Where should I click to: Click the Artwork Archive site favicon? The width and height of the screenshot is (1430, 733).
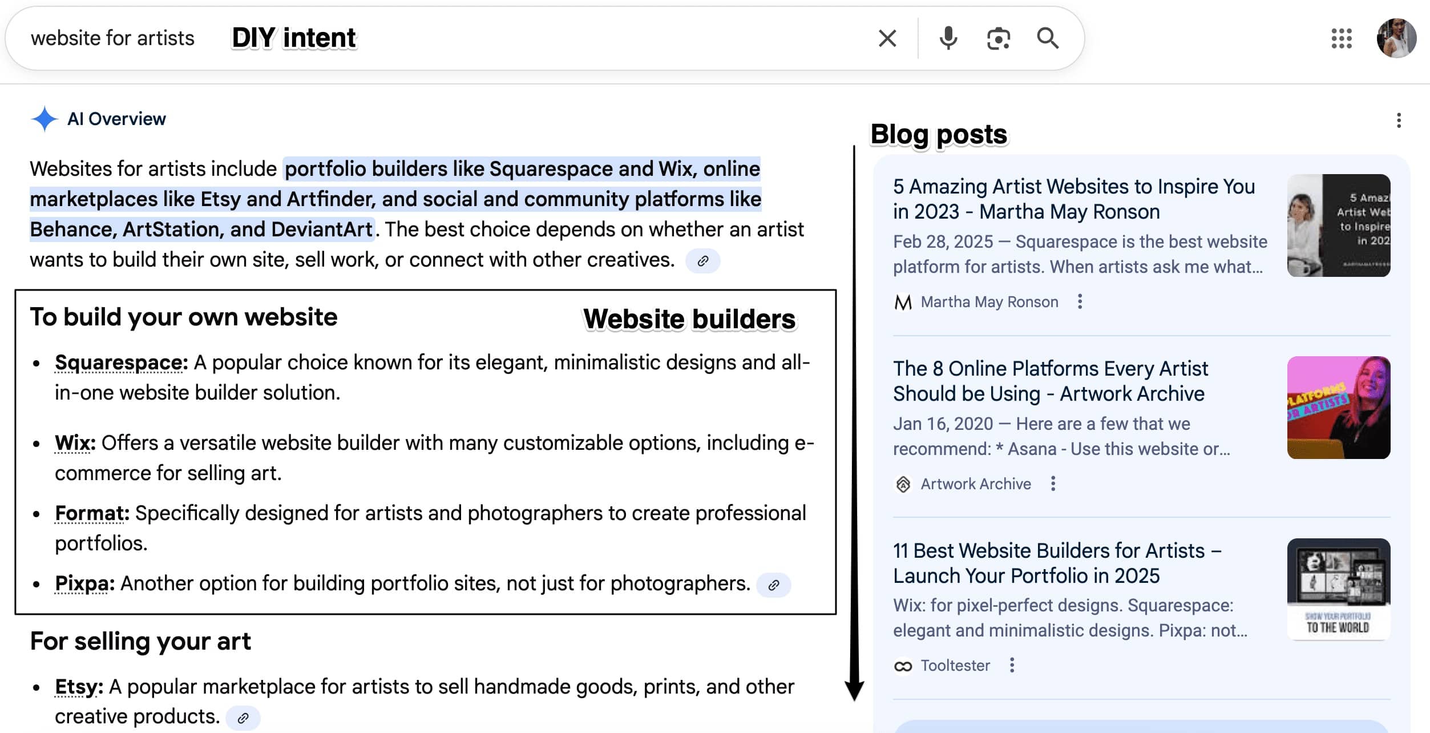903,484
